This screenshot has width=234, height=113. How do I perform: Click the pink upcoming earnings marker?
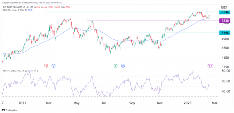pos(211,66)
